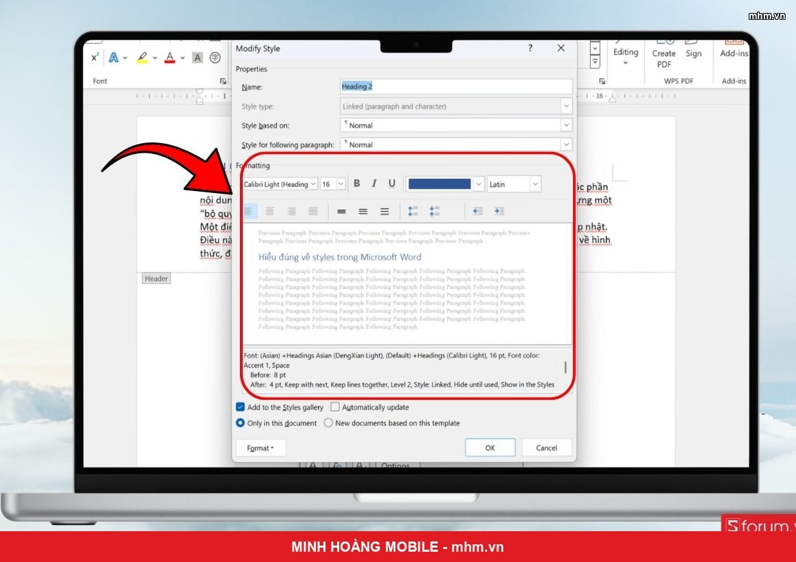This screenshot has height=562, width=796.
Task: Open the Latin script dropdown
Action: click(535, 184)
